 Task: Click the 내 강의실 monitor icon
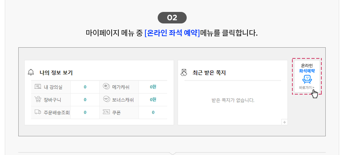coord(38,87)
